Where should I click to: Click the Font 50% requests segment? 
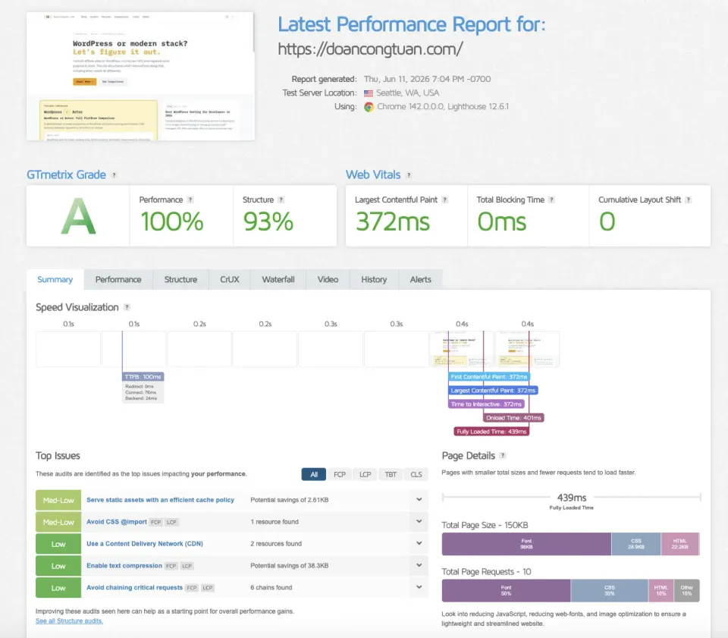(506, 591)
